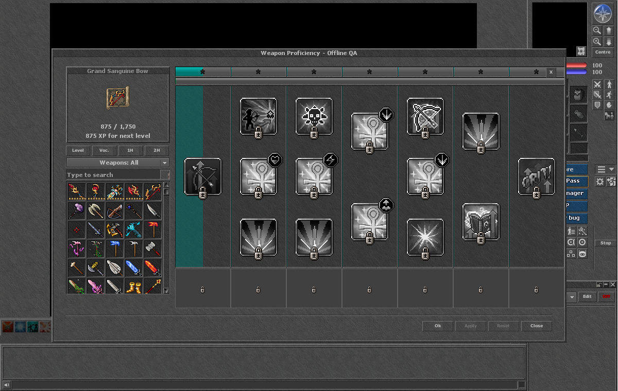
Task: Click the red health bar
Action: coord(577,65)
